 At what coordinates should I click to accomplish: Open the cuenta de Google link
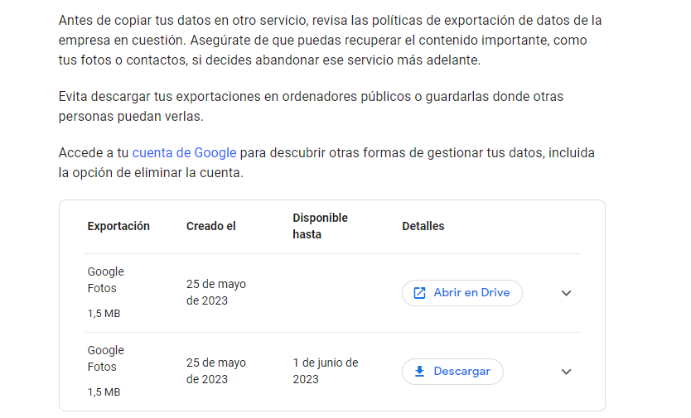coord(184,153)
